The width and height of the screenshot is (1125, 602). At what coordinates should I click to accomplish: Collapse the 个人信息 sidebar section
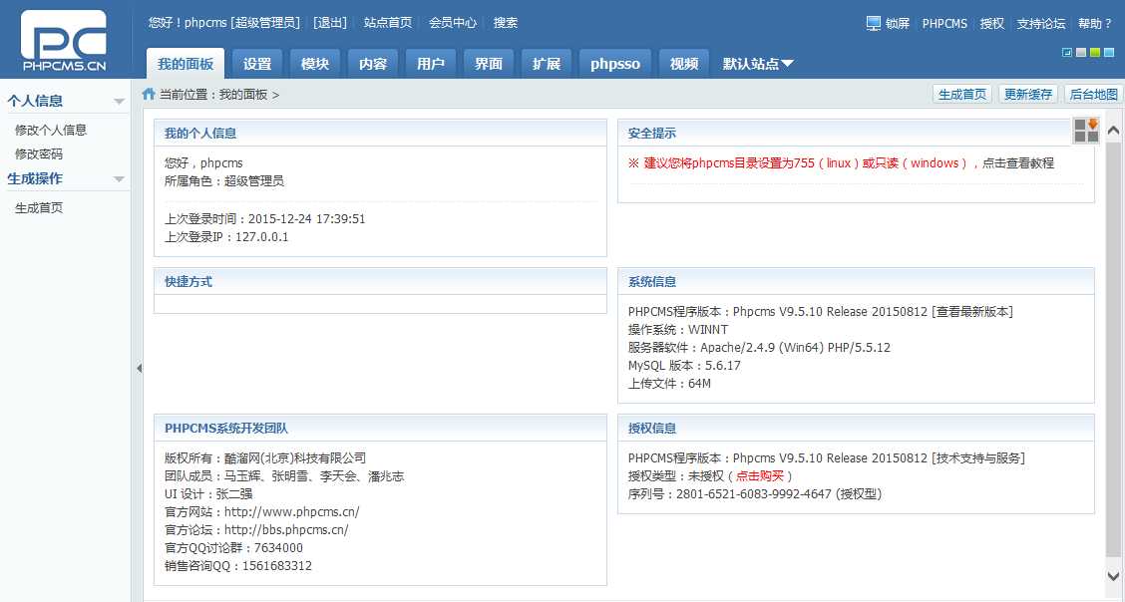119,102
